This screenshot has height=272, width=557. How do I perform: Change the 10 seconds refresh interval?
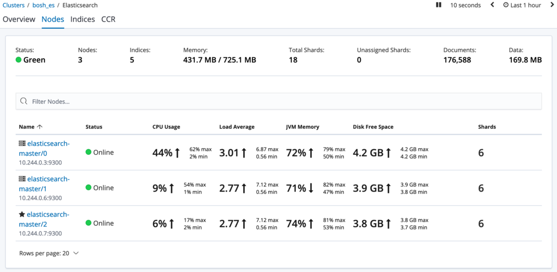pyautogui.click(x=466, y=5)
